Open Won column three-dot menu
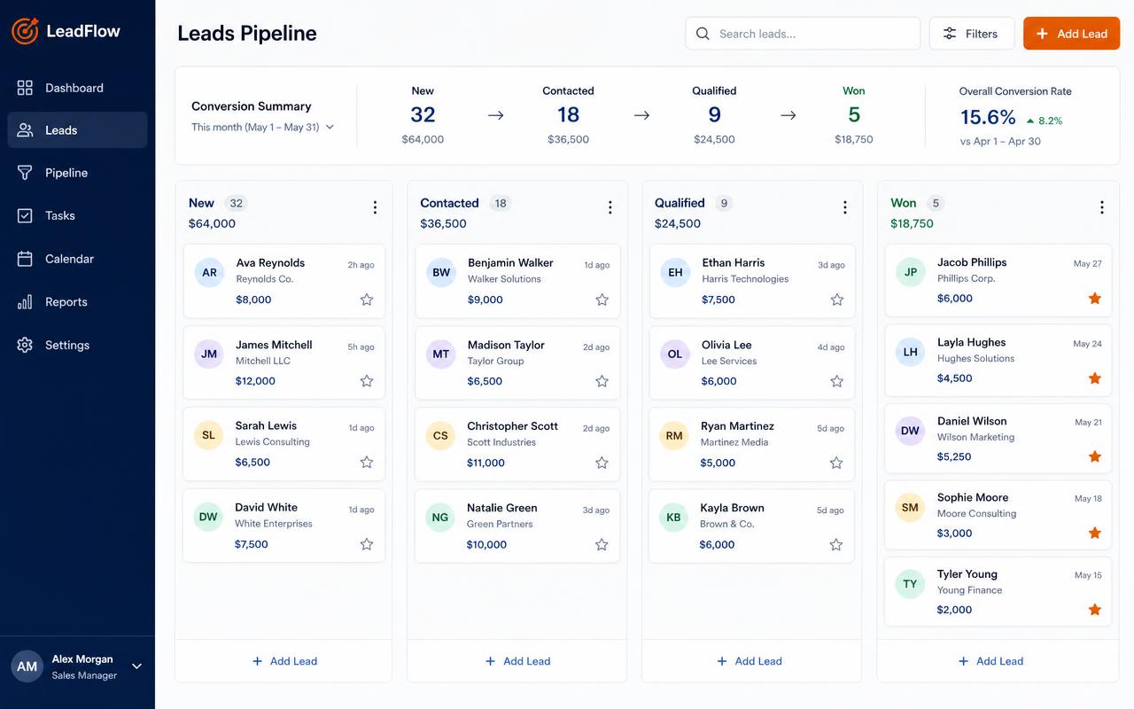 pyautogui.click(x=1101, y=207)
